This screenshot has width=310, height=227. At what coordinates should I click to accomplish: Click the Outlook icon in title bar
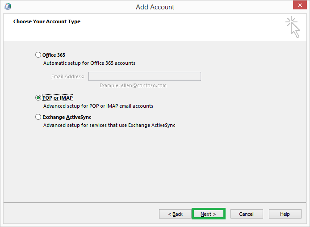pos(8,7)
